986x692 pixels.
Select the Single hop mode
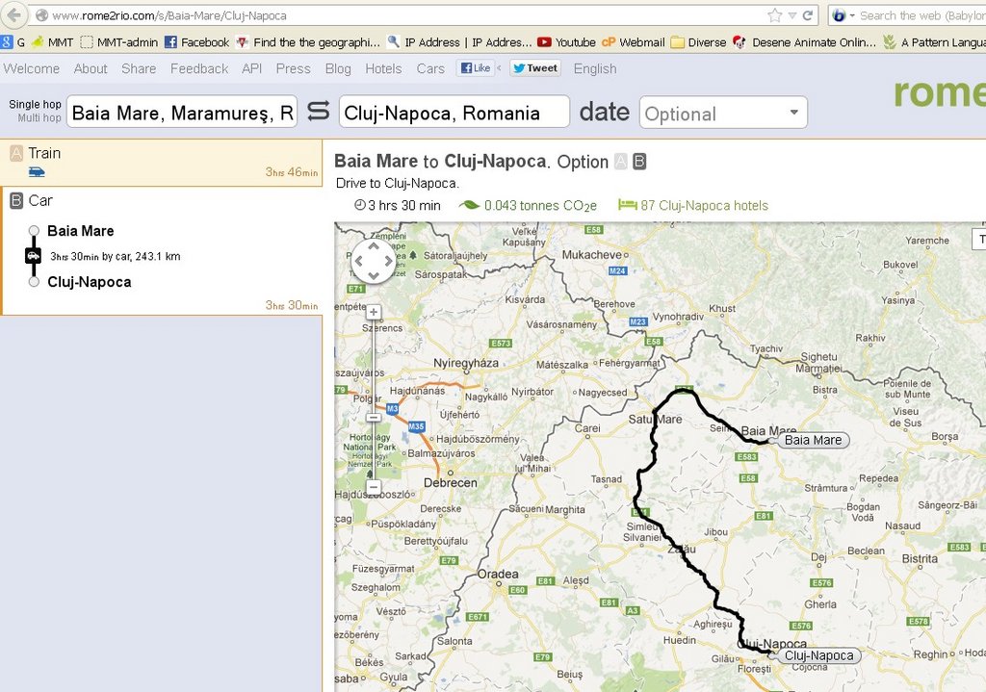35,104
